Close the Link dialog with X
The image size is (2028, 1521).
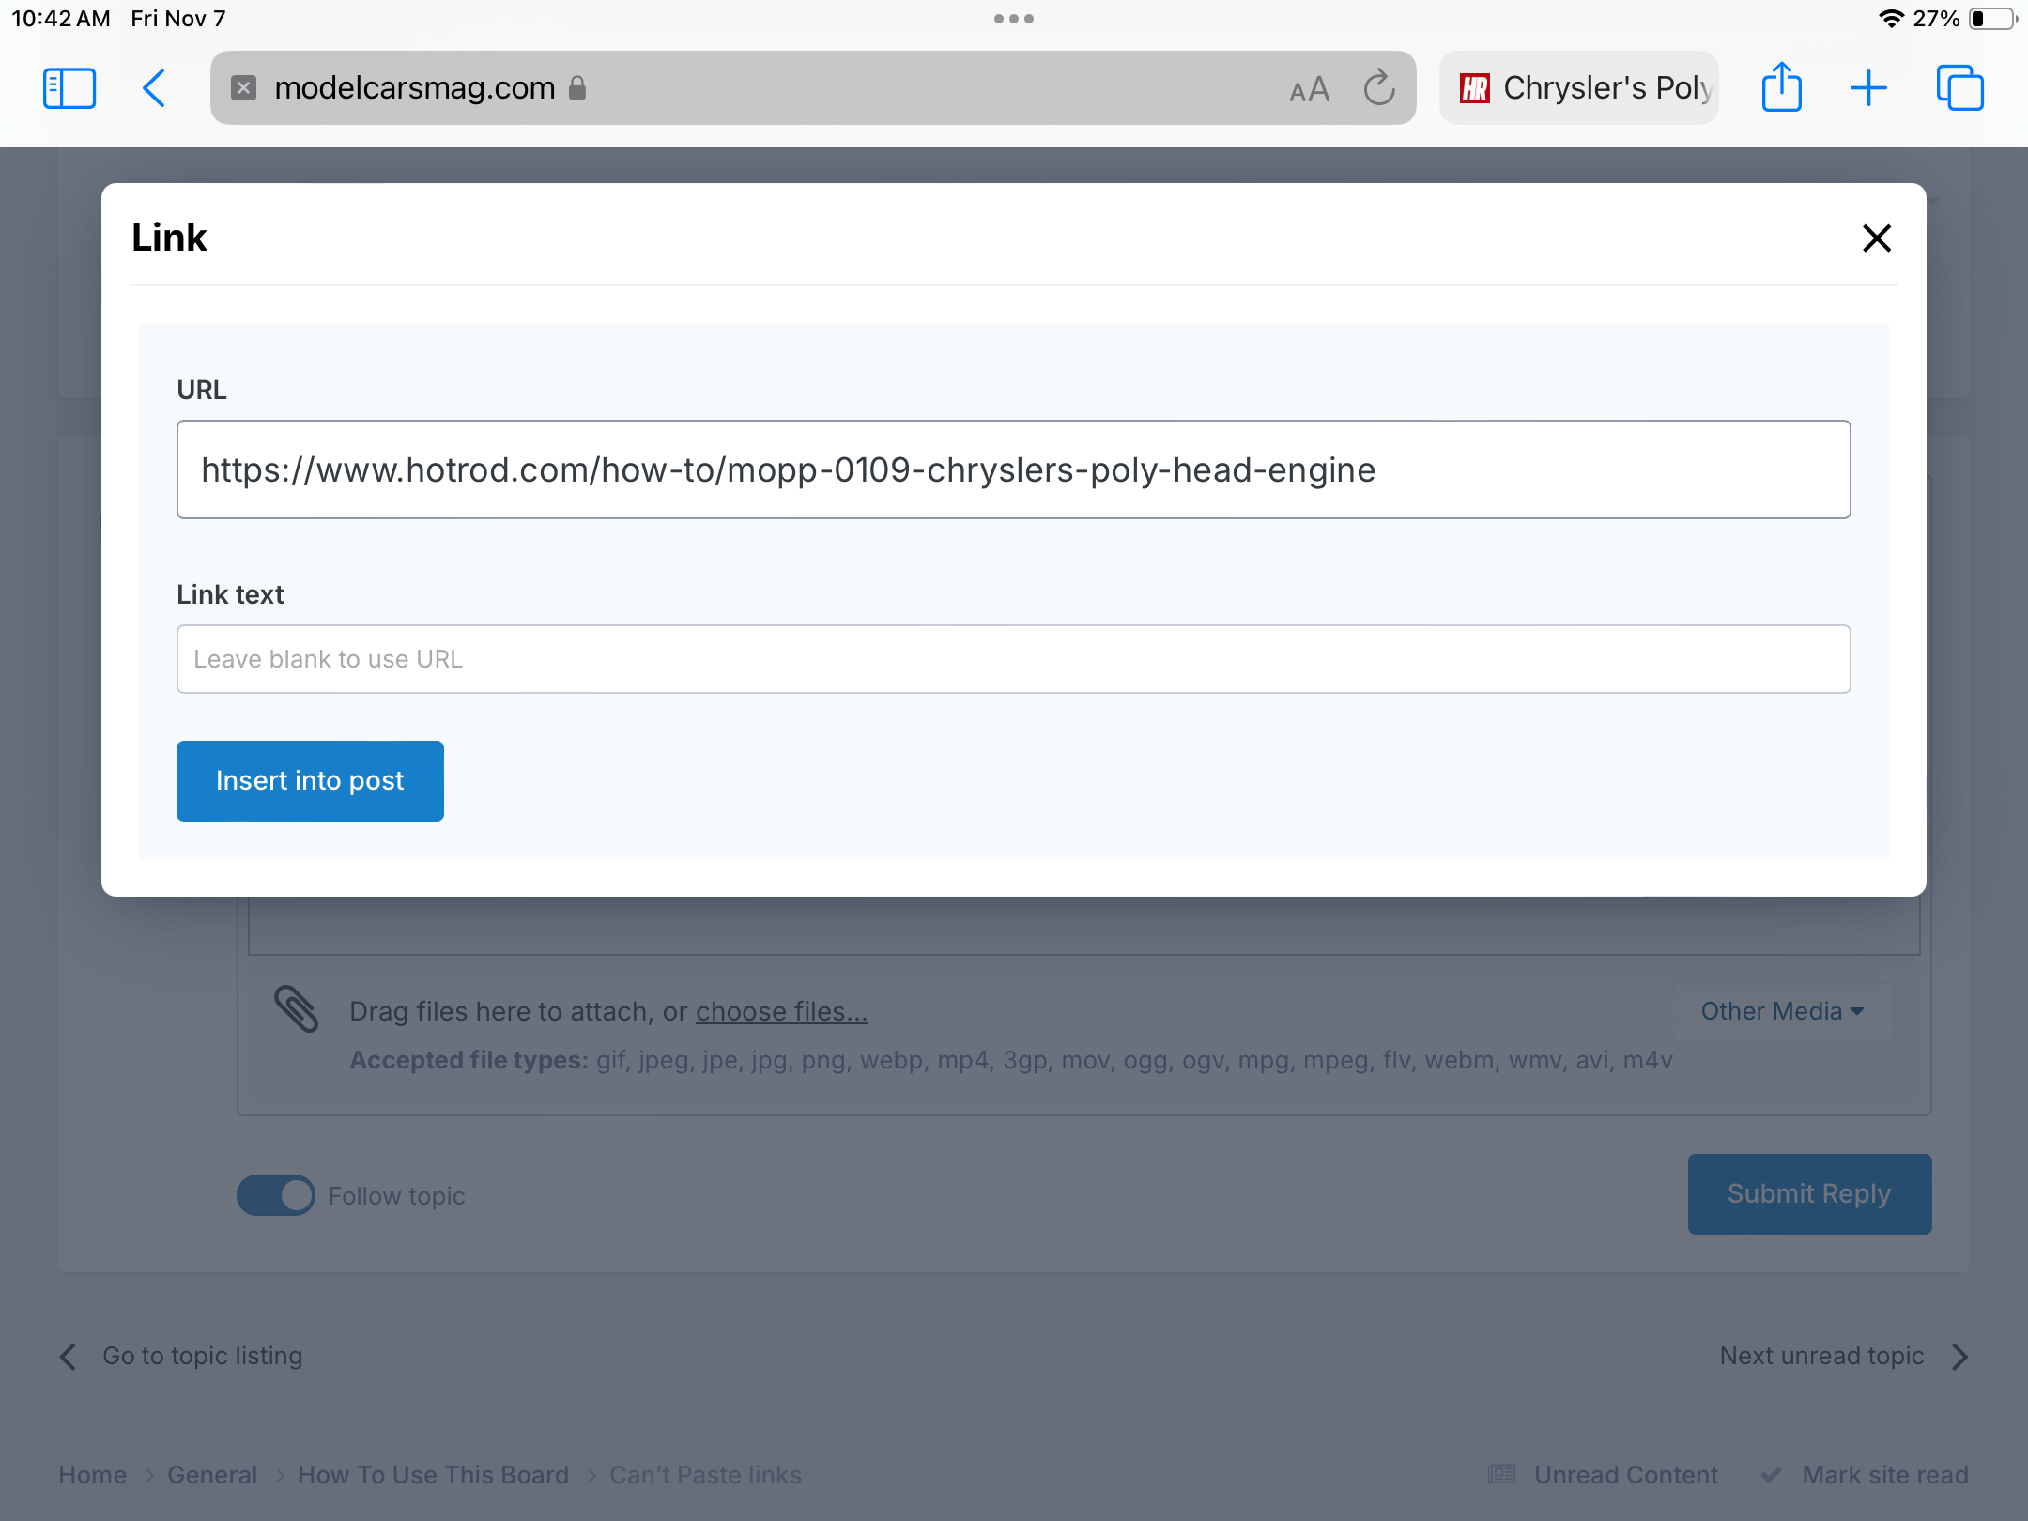pyautogui.click(x=1876, y=238)
